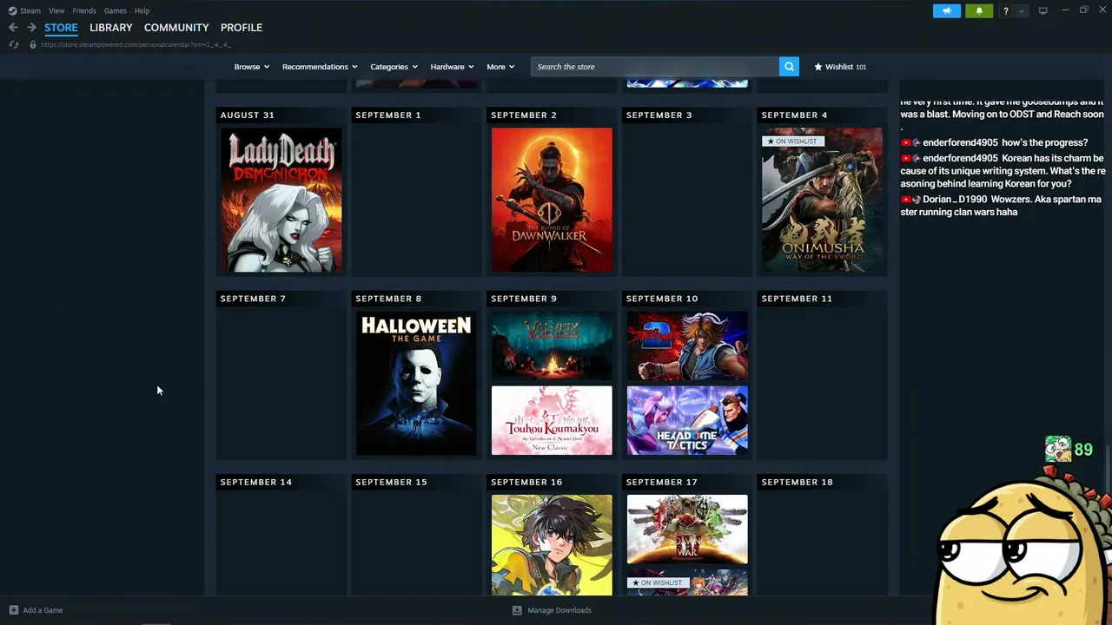This screenshot has height=625, width=1112.
Task: Expand the arrow next to the help button
Action: pyautogui.click(x=1022, y=10)
